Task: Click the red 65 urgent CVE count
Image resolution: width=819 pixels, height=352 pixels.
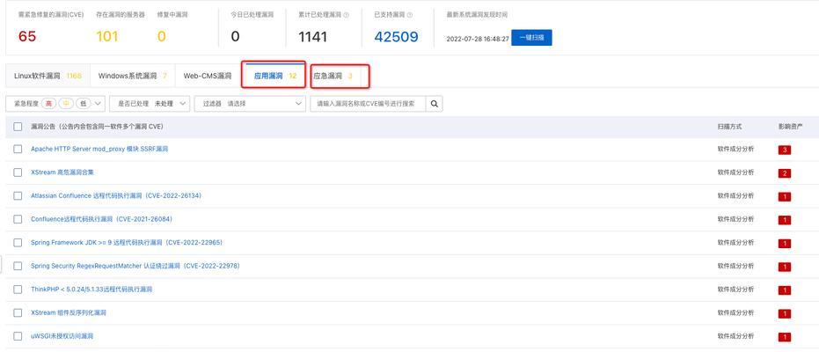Action: click(27, 37)
